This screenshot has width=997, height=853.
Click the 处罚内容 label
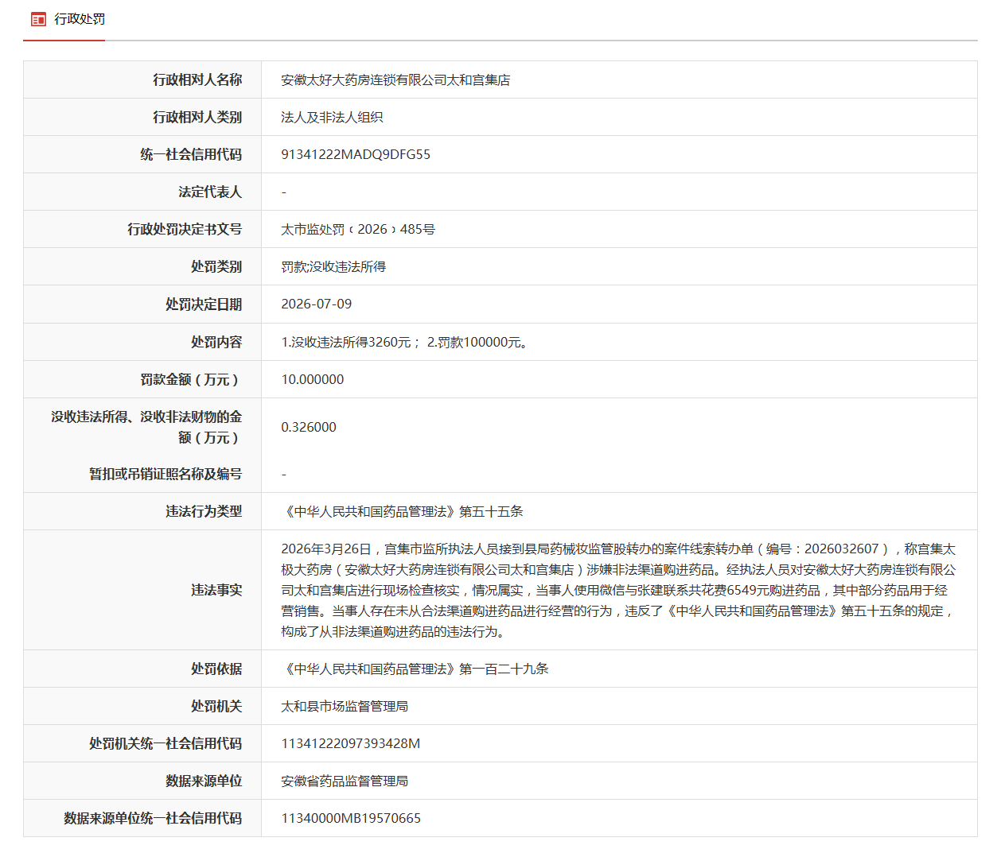[216, 342]
